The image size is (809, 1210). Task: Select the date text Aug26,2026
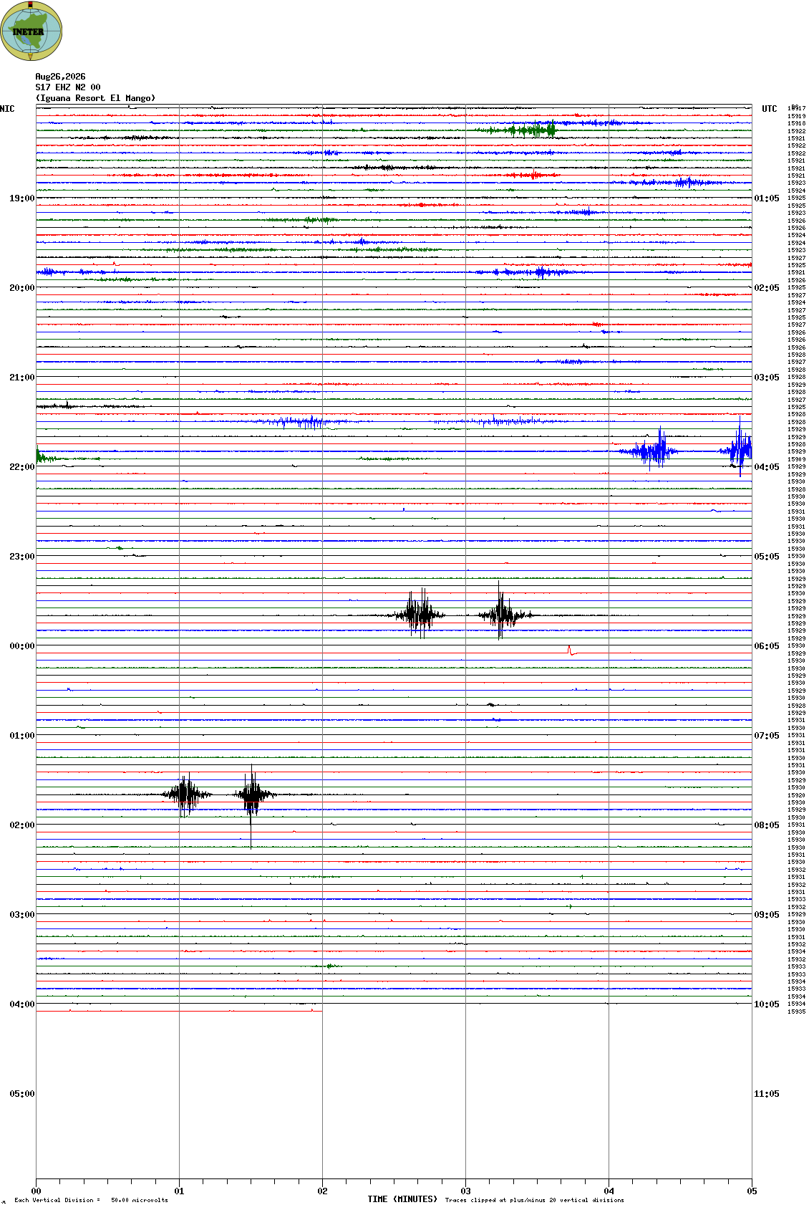click(60, 77)
